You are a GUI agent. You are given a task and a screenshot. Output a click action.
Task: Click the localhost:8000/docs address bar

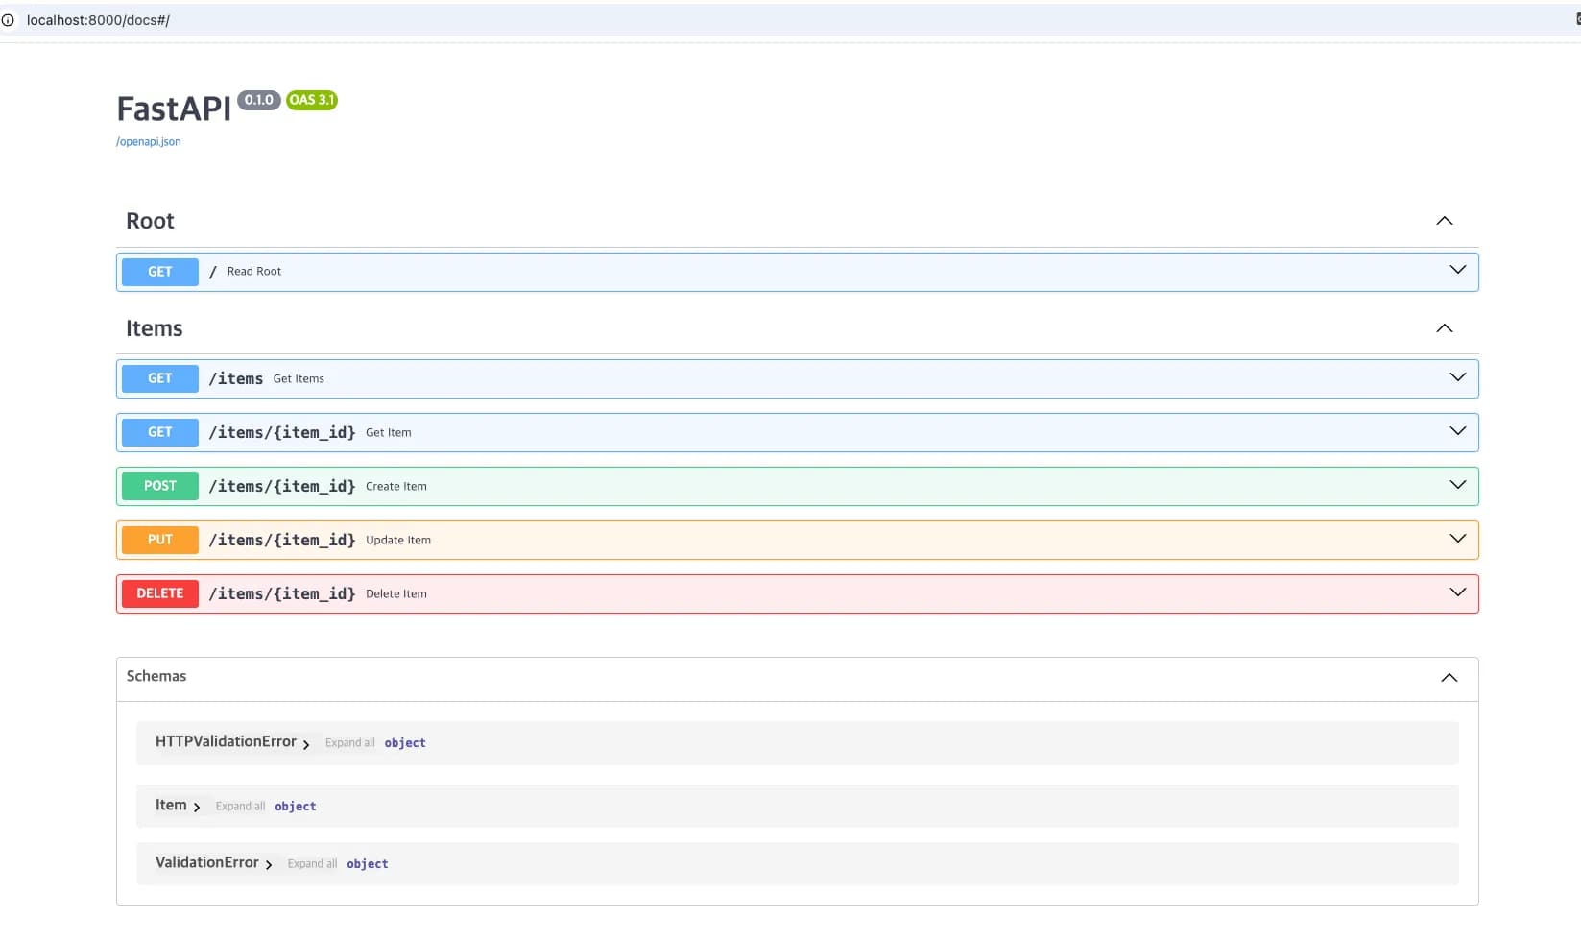pos(98,20)
